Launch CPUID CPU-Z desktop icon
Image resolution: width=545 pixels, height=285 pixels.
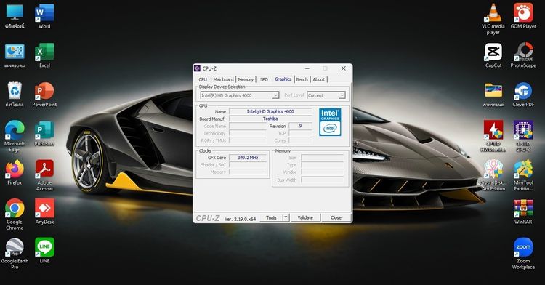point(523,136)
